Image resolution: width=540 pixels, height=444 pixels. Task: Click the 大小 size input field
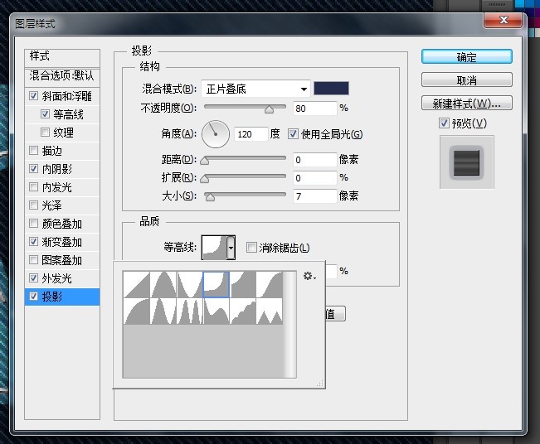tap(314, 195)
